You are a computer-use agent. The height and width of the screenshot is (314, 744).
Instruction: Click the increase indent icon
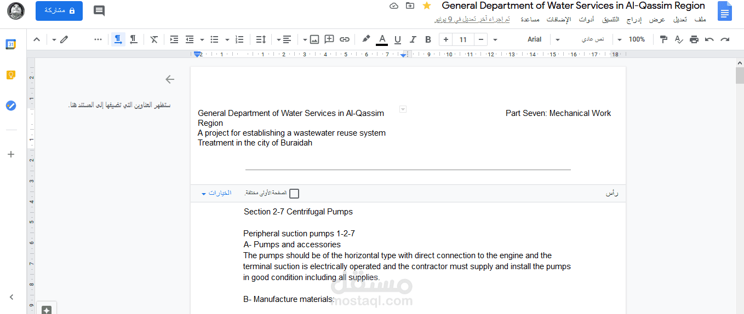click(x=174, y=39)
